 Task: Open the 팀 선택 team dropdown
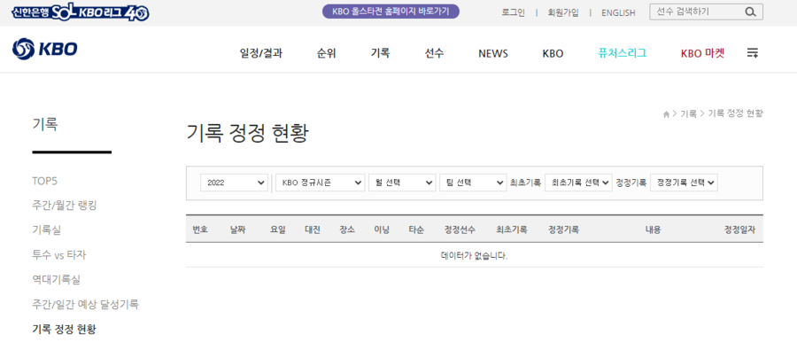click(473, 183)
